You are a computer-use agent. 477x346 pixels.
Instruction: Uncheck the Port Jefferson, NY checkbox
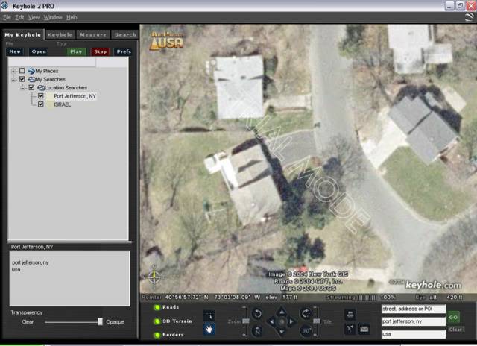41,96
